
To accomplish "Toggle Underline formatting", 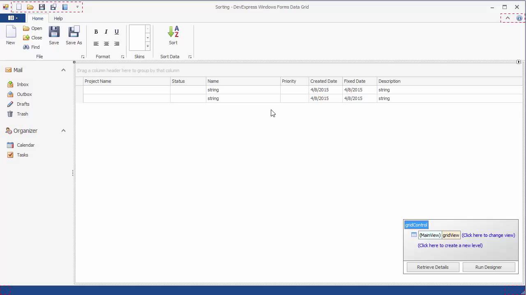I will point(117,32).
